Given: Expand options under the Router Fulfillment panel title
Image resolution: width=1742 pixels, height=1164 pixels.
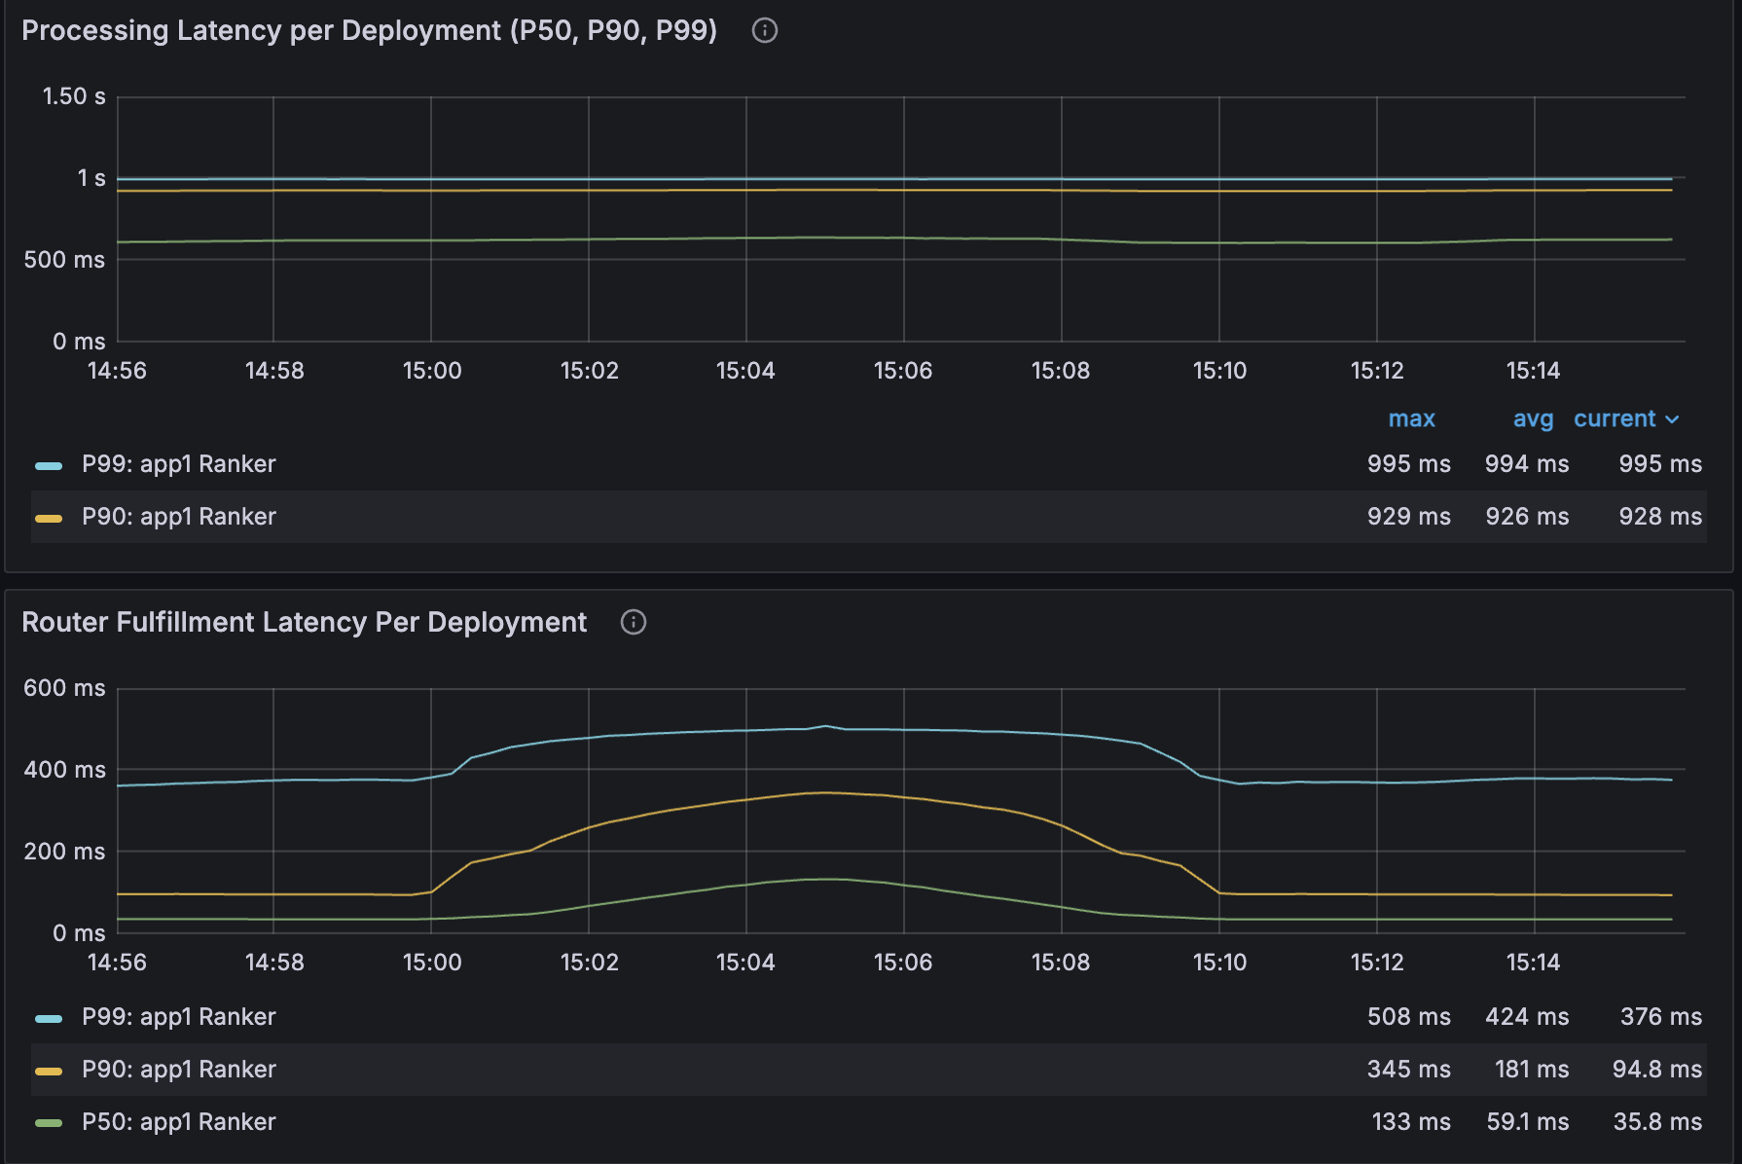Looking at the screenshot, I should pos(304,622).
